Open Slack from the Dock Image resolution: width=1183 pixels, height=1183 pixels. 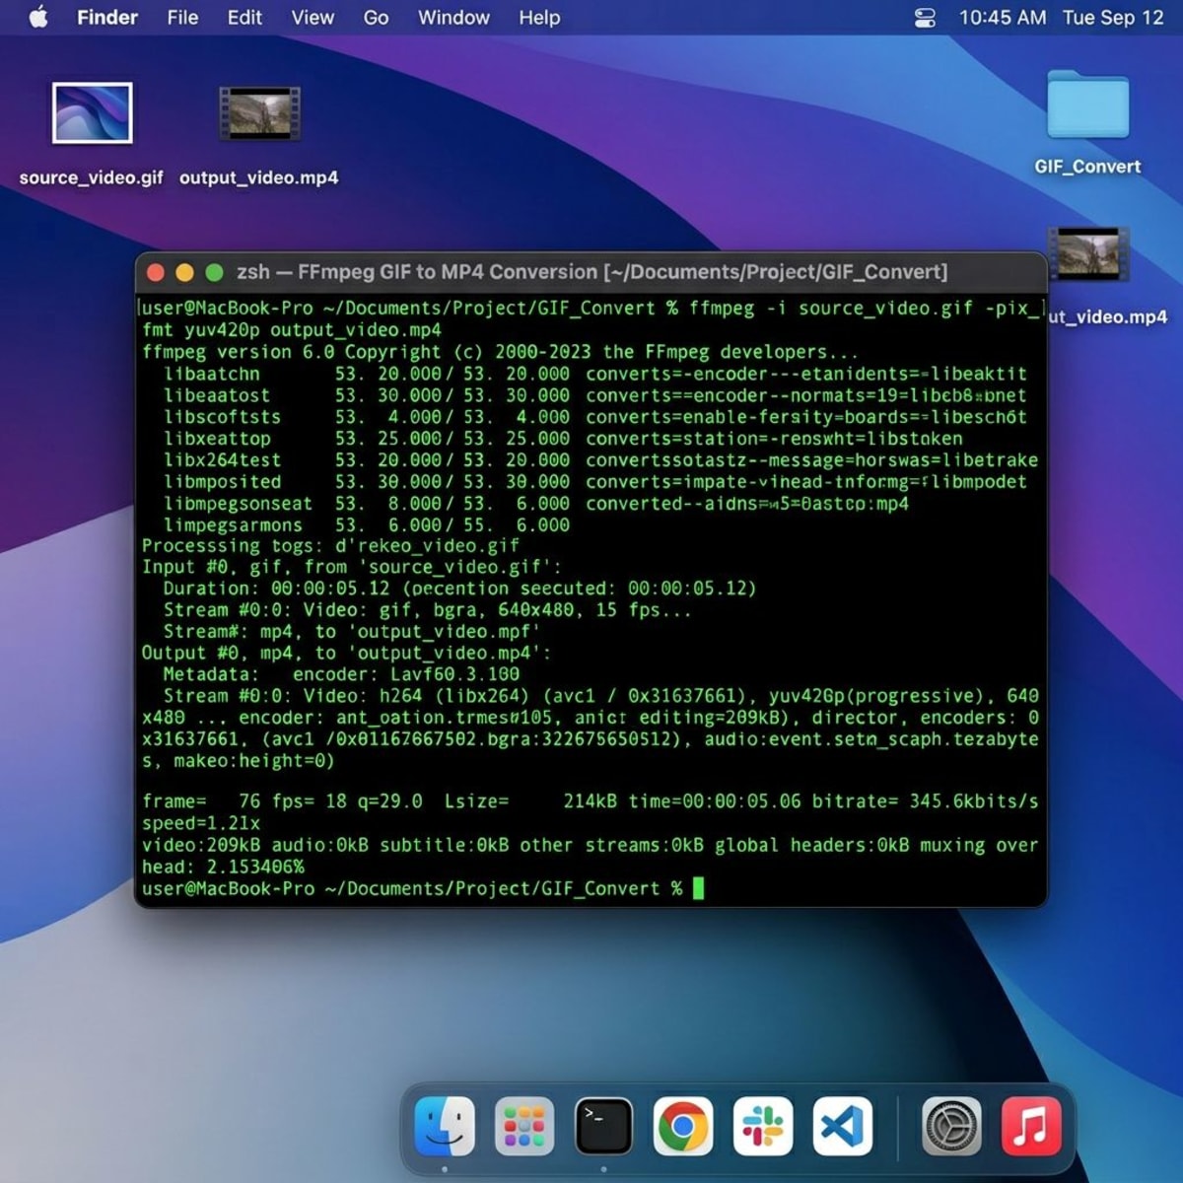pos(762,1124)
